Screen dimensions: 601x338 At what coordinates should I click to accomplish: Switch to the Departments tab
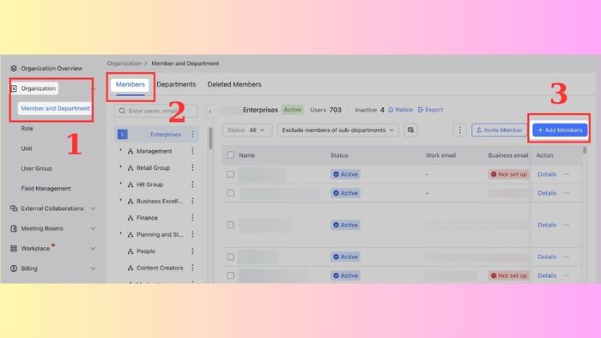[x=176, y=85]
